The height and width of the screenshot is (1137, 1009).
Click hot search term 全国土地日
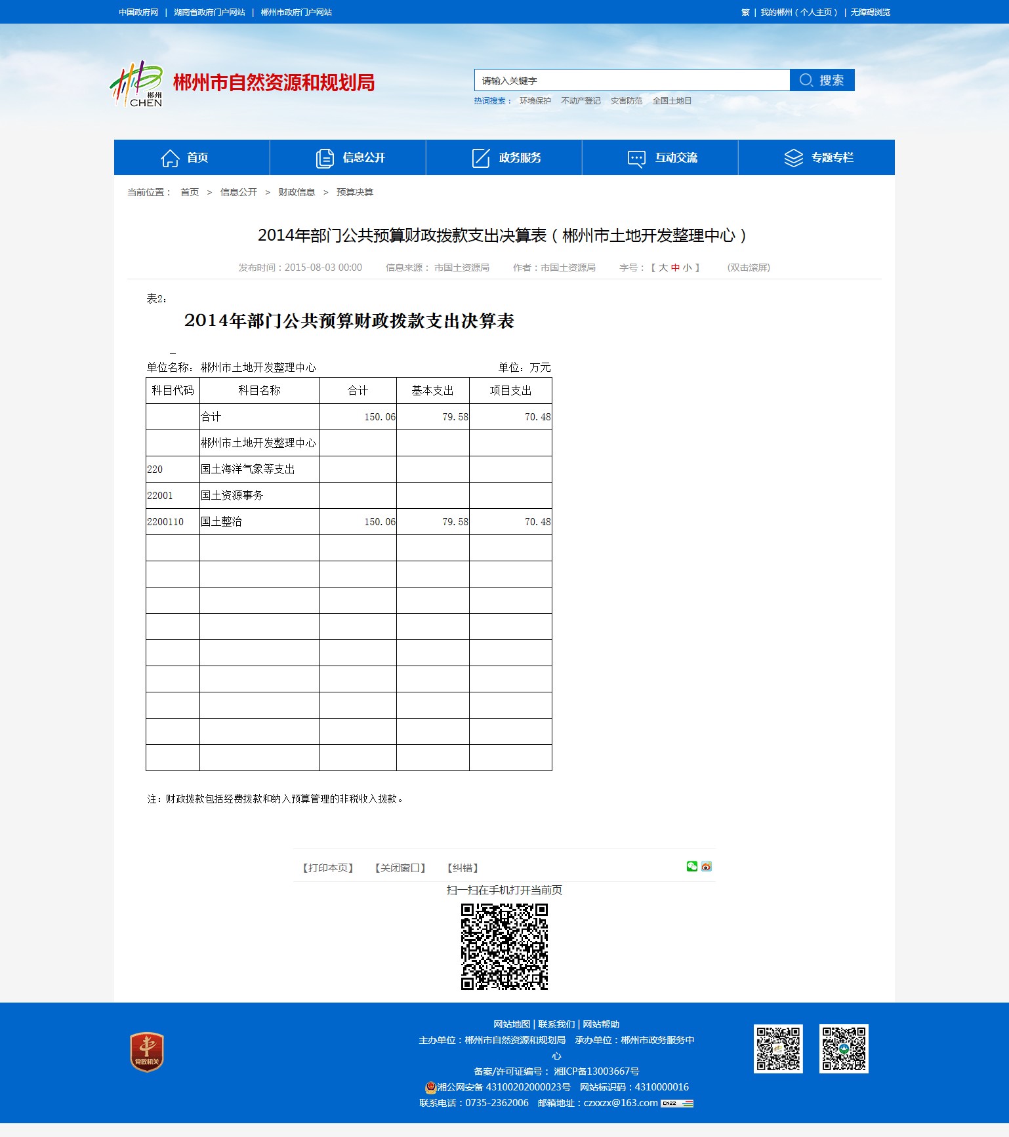(672, 101)
